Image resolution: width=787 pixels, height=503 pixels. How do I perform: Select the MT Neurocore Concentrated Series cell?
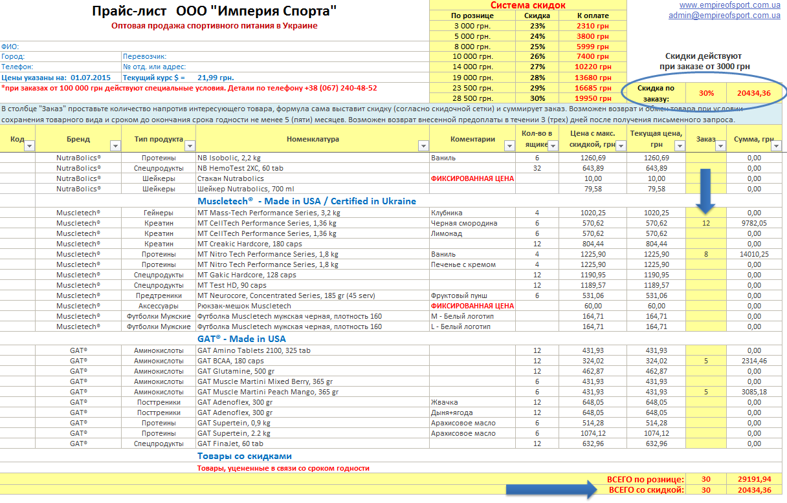[x=312, y=295]
